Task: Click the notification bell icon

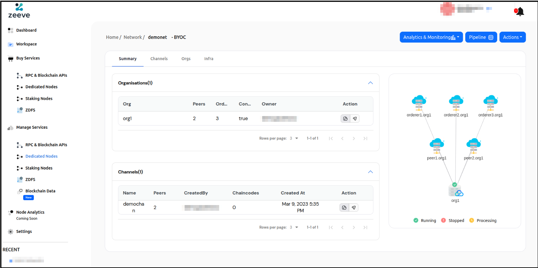Action: 520,12
